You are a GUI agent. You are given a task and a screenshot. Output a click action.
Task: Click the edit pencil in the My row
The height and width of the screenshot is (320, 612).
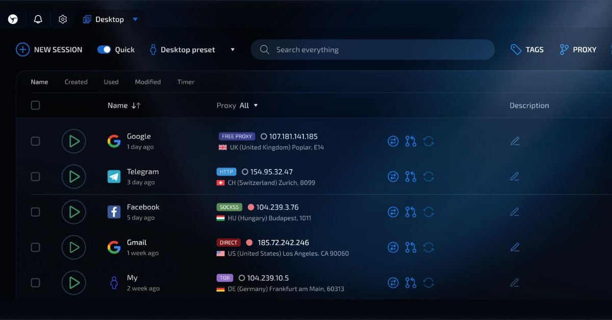click(x=515, y=282)
